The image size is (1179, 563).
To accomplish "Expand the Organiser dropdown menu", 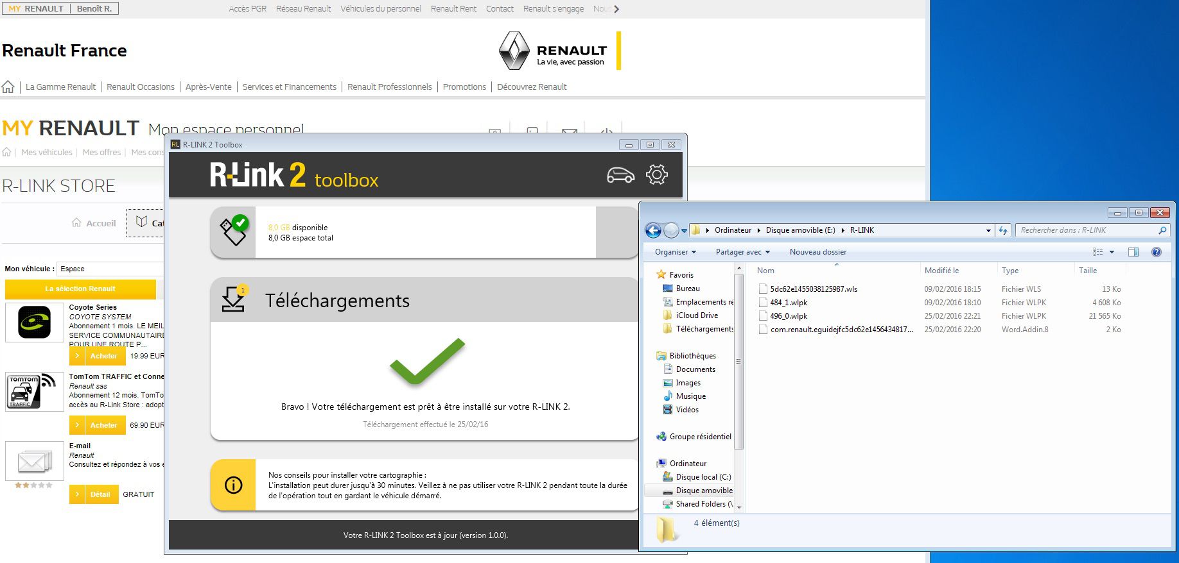I will (x=675, y=252).
